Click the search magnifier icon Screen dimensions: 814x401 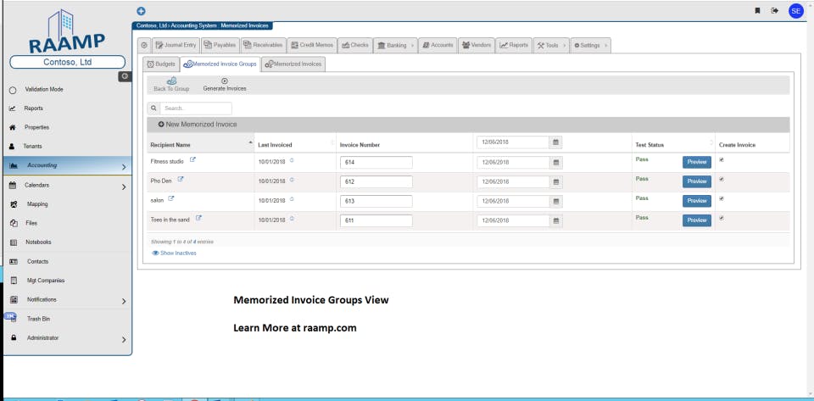(x=153, y=109)
